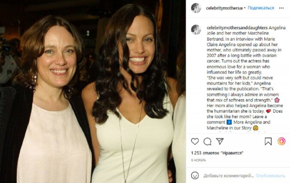290x183 pixels.
Task: Open the three-dots post options menu
Action: [282, 8]
